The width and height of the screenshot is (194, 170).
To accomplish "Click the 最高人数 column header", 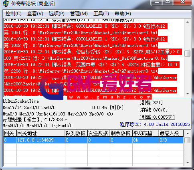I will click(171, 133).
